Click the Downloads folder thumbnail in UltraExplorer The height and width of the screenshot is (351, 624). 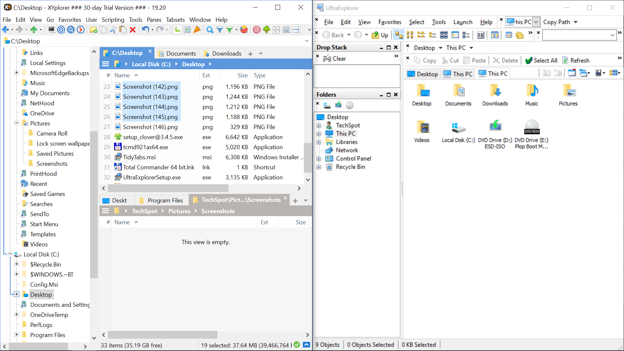tap(495, 95)
